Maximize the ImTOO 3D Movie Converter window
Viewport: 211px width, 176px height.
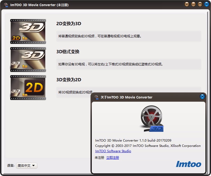coord(200,4)
